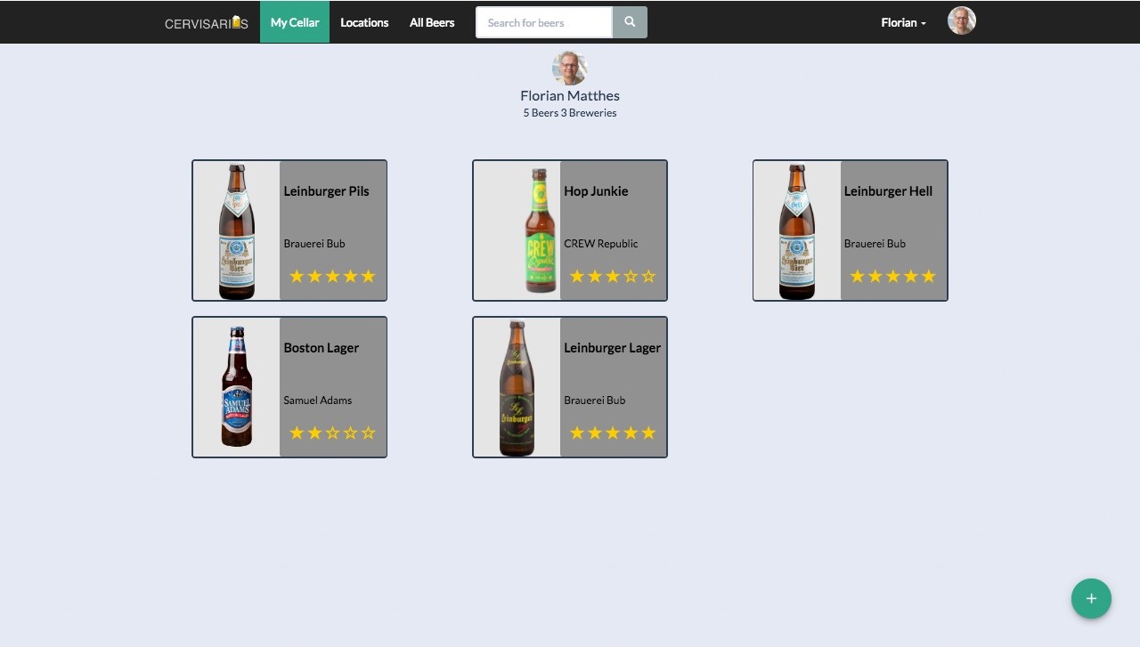Screen dimensions: 1140x647
Task: Click the 5 Beers 3 Breweries text
Action: coord(570,113)
